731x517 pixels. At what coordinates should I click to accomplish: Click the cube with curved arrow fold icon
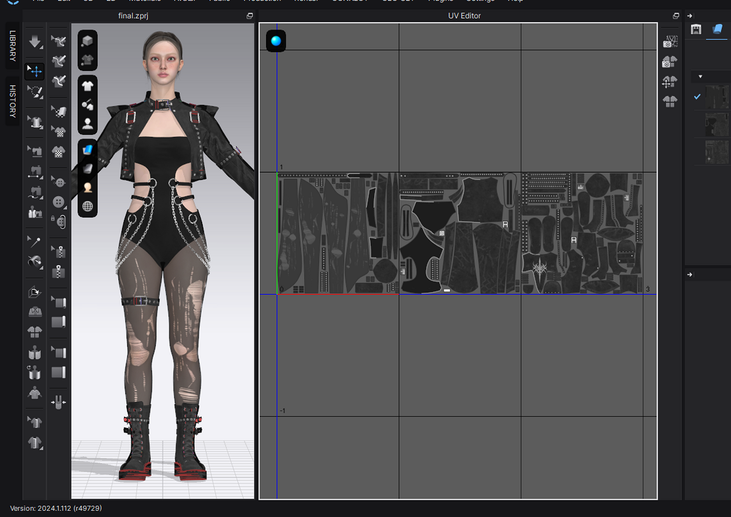[35, 292]
